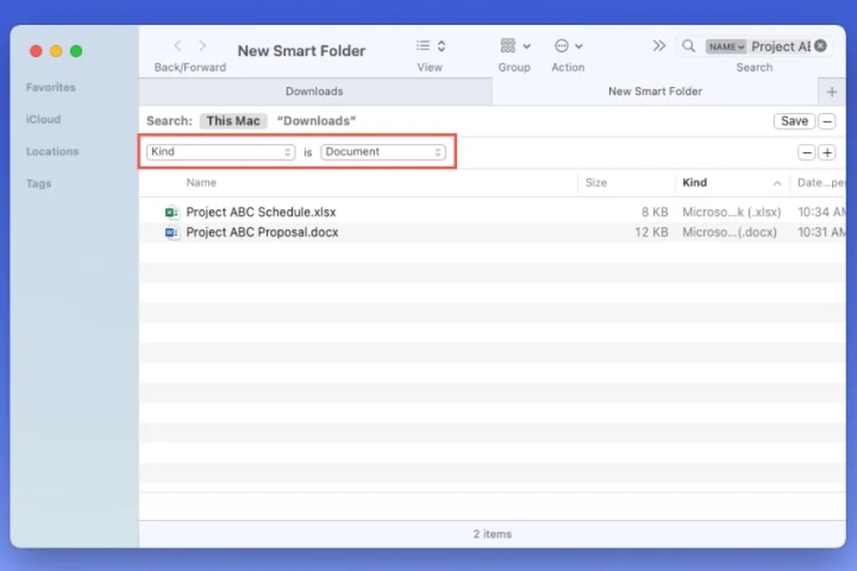Image resolution: width=857 pixels, height=571 pixels.
Task: Select the Excel icon beside Project ABC Schedule.xlsx
Action: (172, 212)
